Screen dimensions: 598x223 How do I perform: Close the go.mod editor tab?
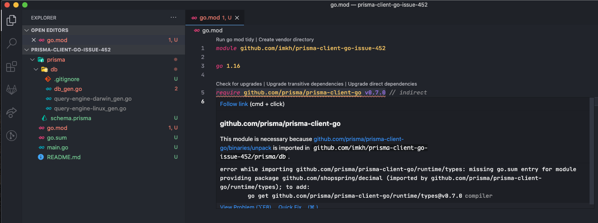click(237, 18)
